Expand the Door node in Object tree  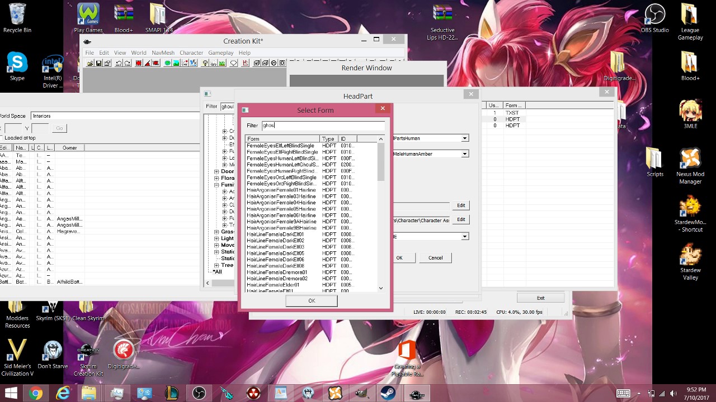point(216,172)
